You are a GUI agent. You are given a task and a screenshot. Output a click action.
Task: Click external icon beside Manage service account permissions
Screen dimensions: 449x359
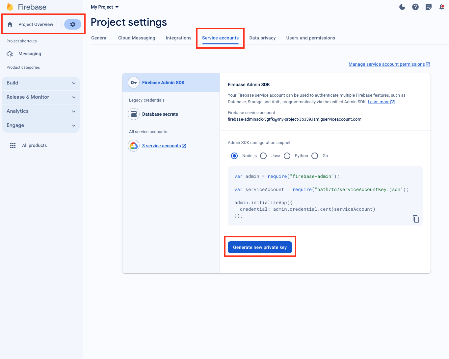pyautogui.click(x=428, y=64)
